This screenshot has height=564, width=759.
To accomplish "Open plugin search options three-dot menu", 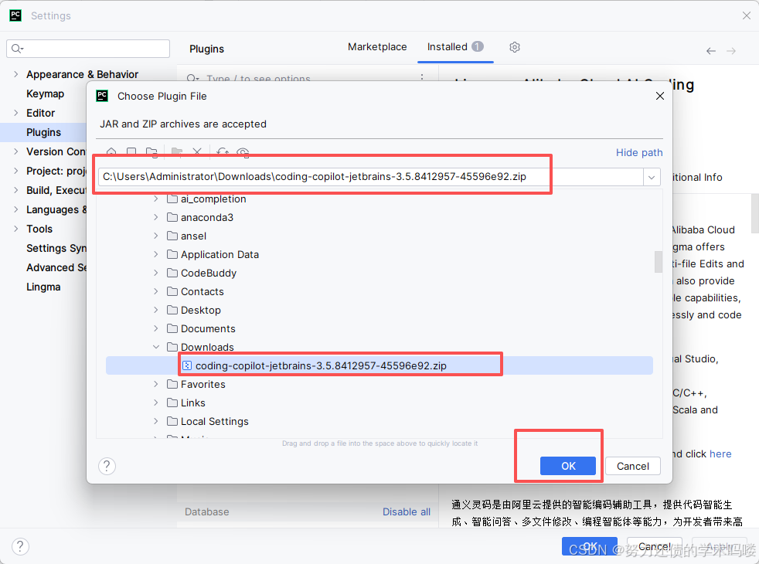I will (422, 77).
